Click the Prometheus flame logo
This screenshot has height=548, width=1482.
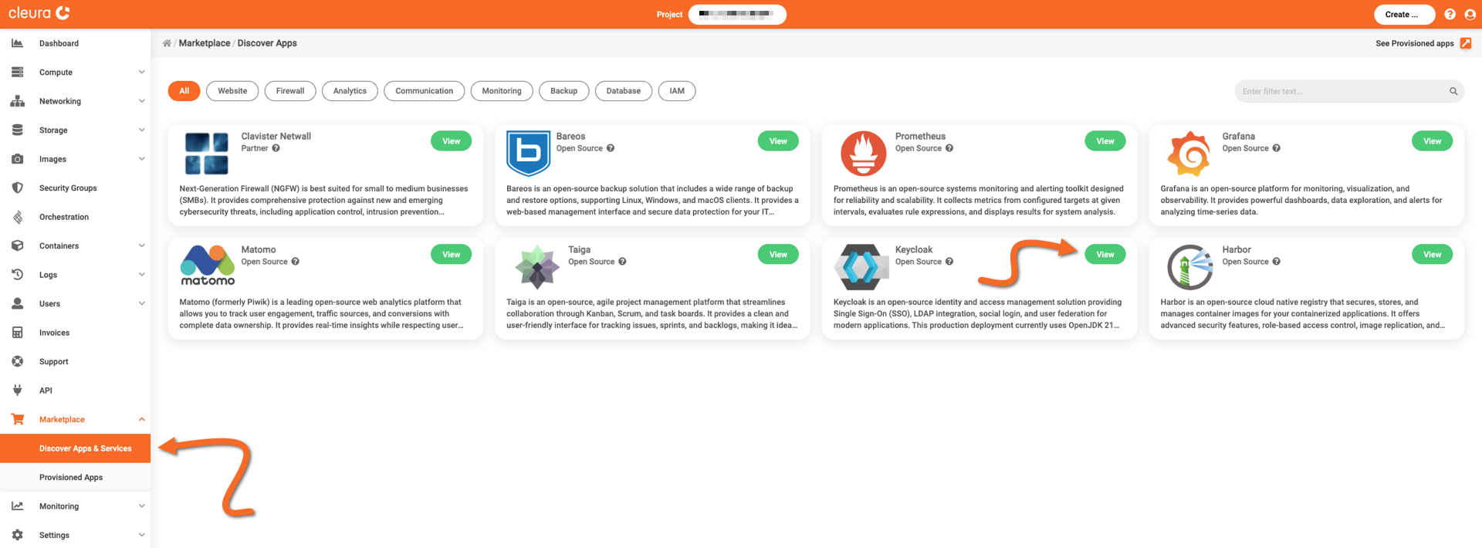point(862,153)
